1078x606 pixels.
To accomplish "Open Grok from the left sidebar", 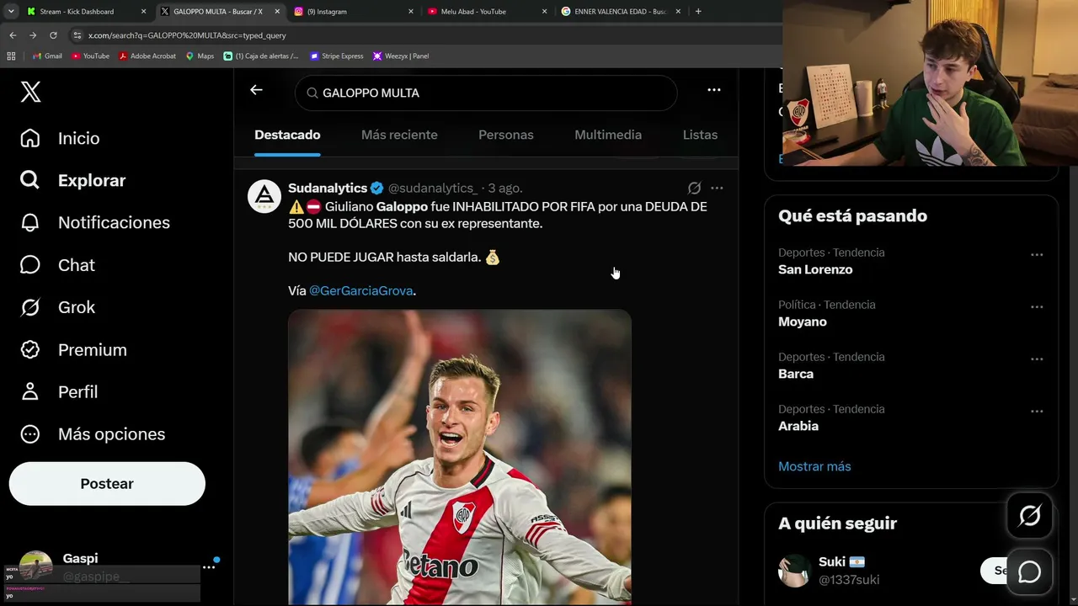I will (x=57, y=307).
